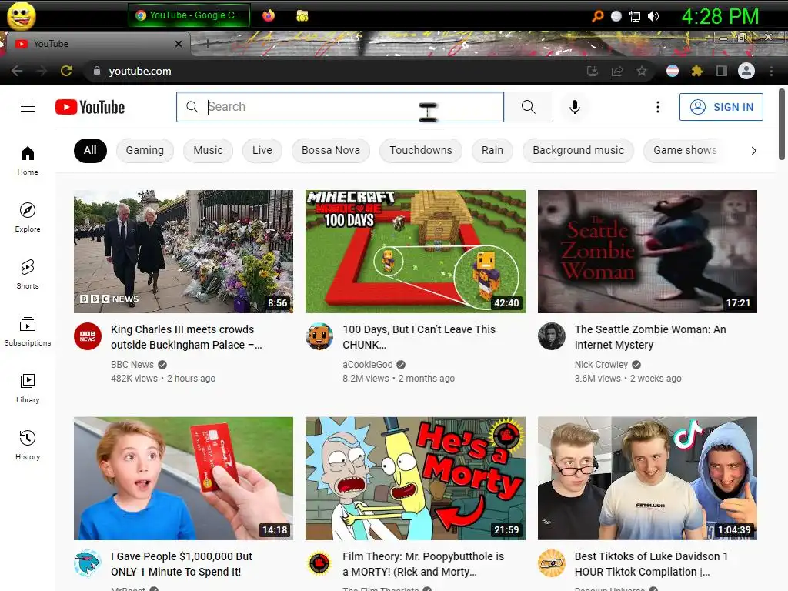Select the Game shows filter chip

tap(685, 150)
